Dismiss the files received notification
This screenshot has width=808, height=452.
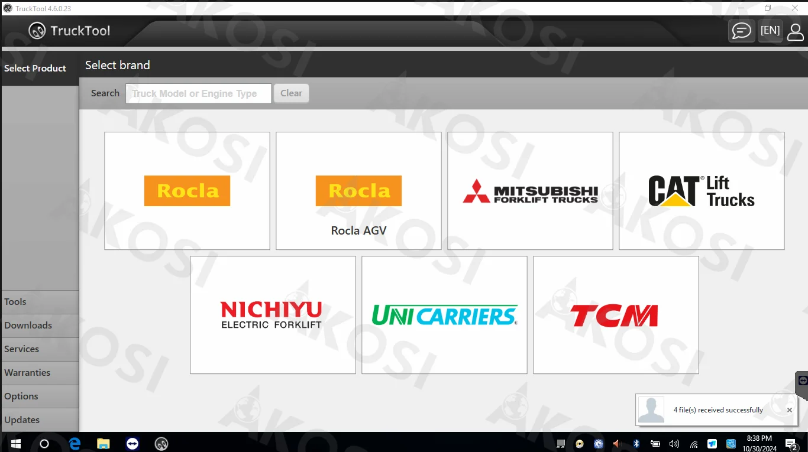point(789,410)
